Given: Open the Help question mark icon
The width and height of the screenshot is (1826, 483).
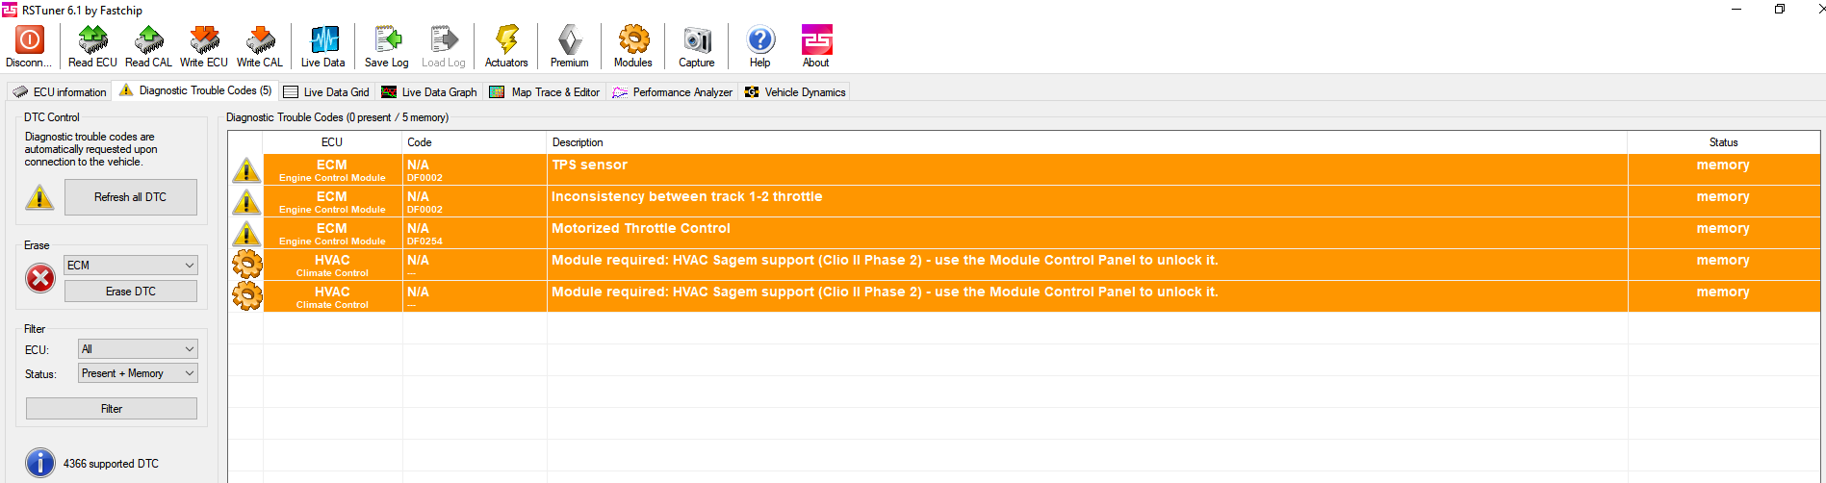Looking at the screenshot, I should (760, 40).
